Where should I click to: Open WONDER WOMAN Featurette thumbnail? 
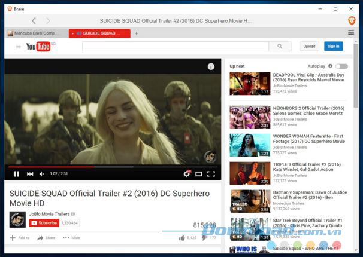click(250, 145)
